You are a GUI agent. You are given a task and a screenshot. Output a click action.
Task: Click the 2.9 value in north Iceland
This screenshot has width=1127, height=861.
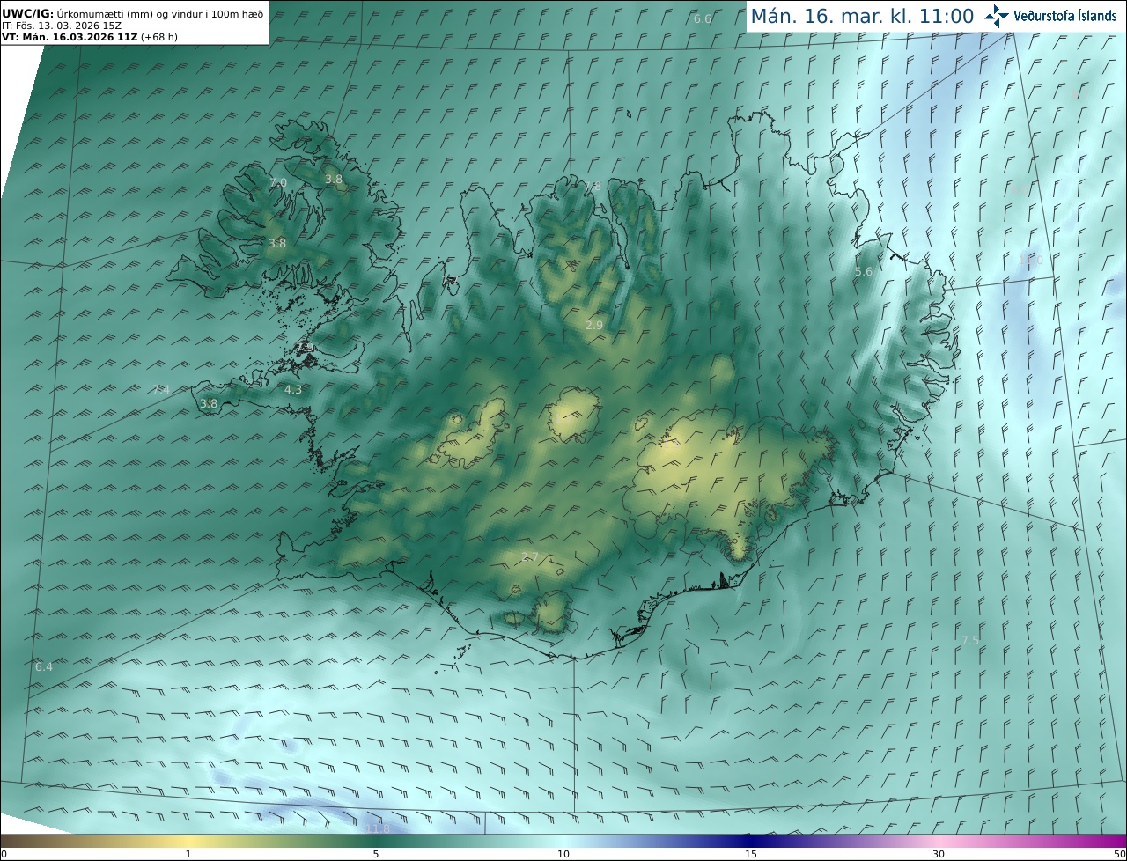tap(594, 325)
